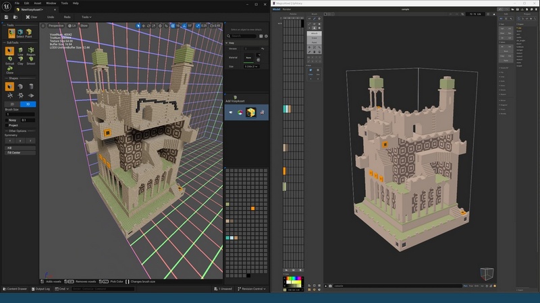Click the view cube in MagicaVoxel viewport
This screenshot has width=540, height=303.
487,273
